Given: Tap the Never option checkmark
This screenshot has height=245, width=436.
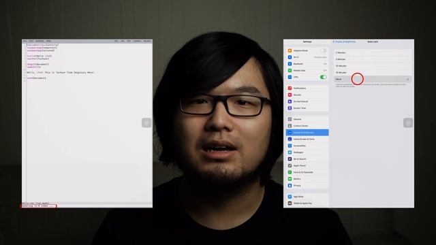Looking at the screenshot, I should point(408,79).
